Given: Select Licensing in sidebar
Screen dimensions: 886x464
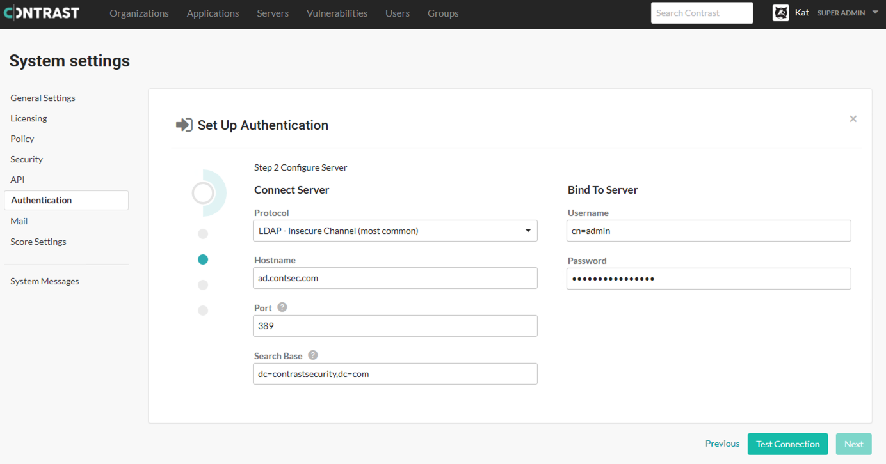Looking at the screenshot, I should coord(29,118).
